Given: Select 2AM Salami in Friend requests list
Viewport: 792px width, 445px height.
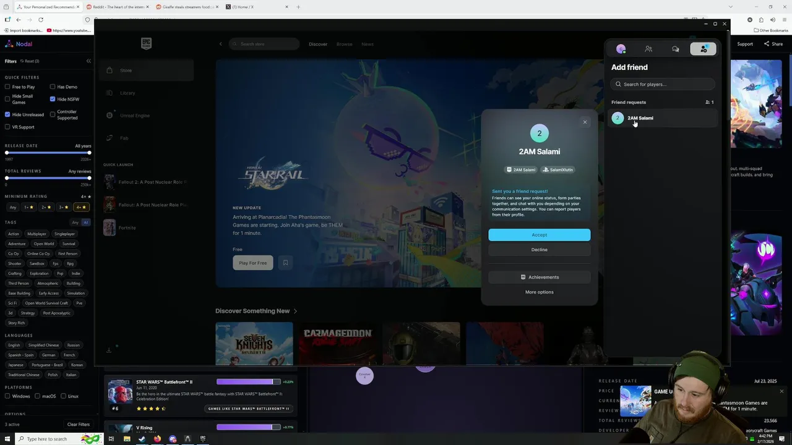Looking at the screenshot, I should click(663, 118).
